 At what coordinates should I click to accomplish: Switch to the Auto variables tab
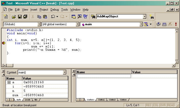click(19, 100)
